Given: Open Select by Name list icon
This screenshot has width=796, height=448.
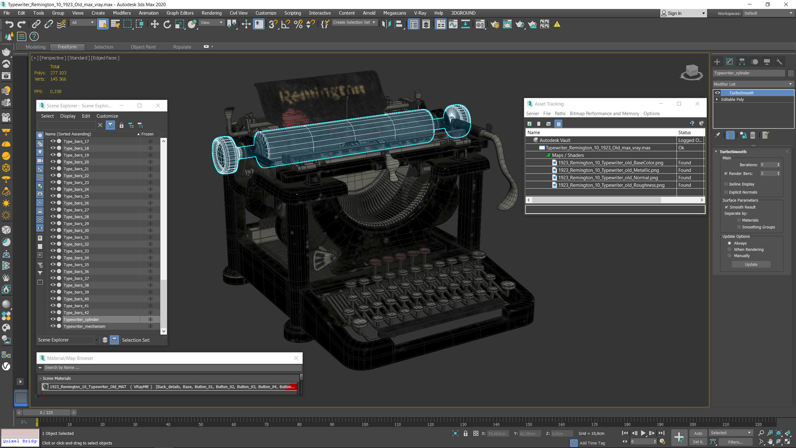Looking at the screenshot, I should coord(115,24).
